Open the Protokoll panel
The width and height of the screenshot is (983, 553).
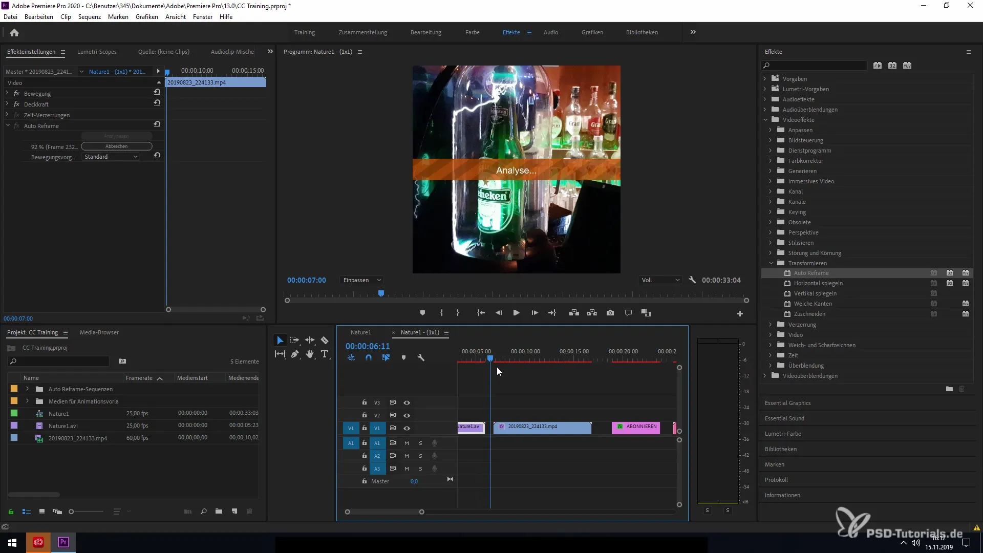(x=776, y=480)
